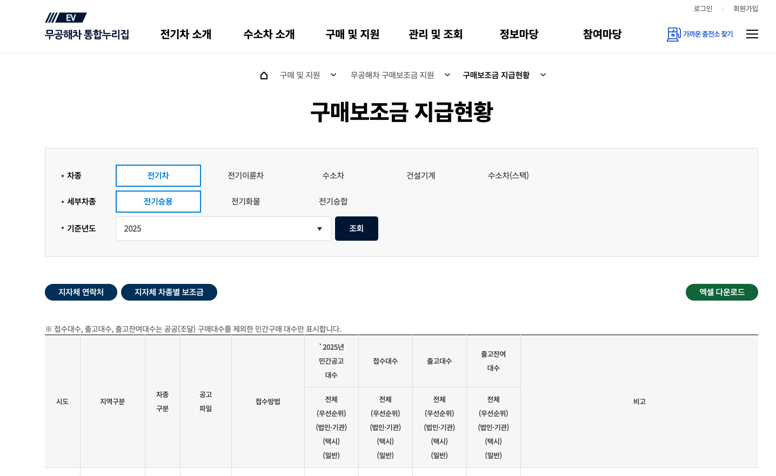Click the 조회 search button

357,228
